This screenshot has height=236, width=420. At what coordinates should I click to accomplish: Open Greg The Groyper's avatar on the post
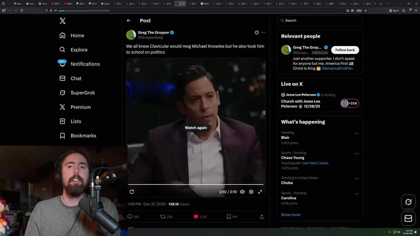[x=131, y=35]
